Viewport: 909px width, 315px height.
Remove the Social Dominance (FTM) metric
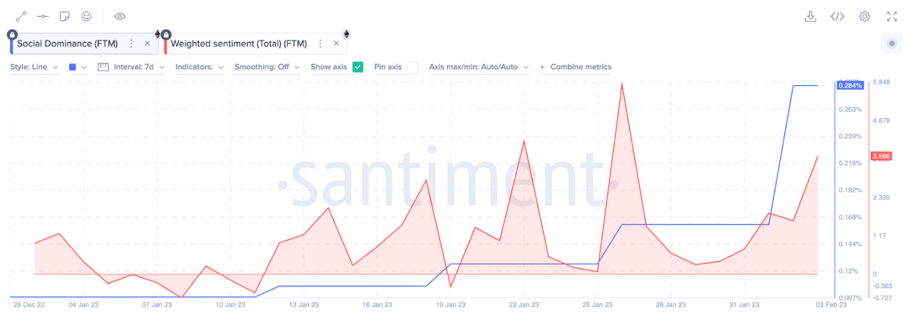147,44
